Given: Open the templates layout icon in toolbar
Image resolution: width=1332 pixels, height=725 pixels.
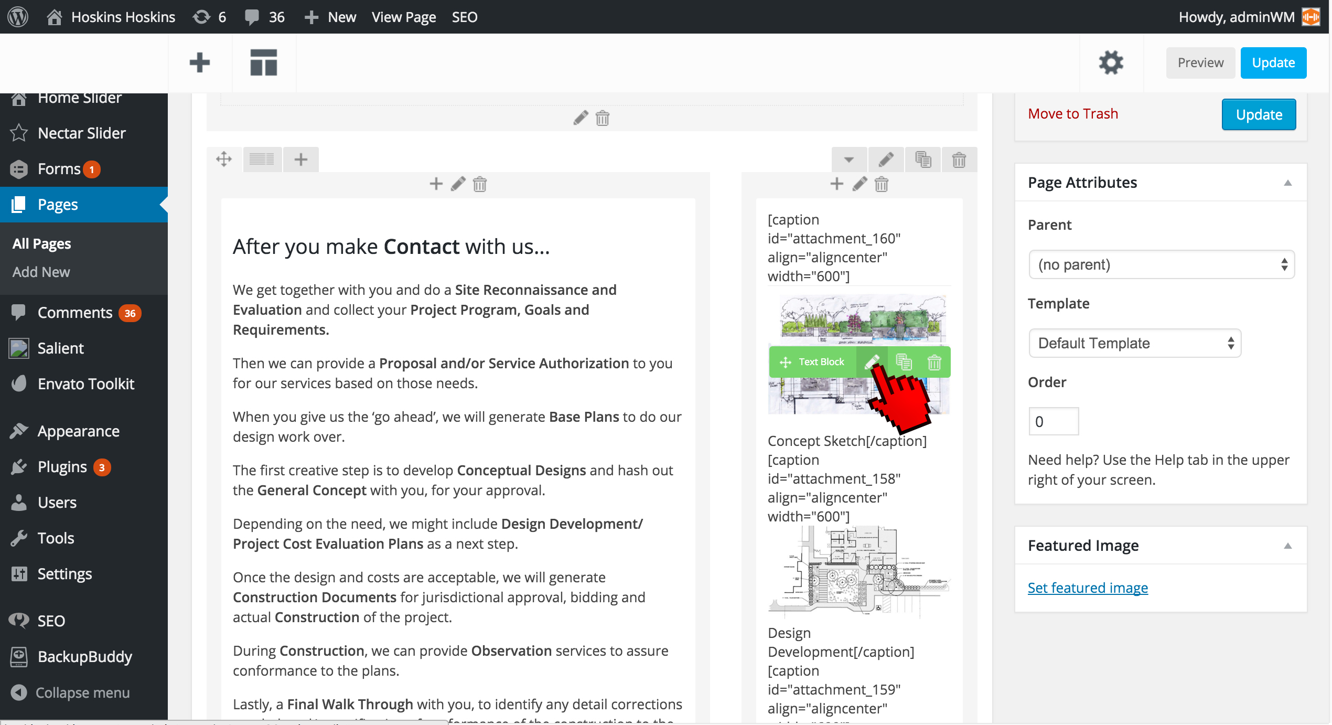Looking at the screenshot, I should pos(263,63).
